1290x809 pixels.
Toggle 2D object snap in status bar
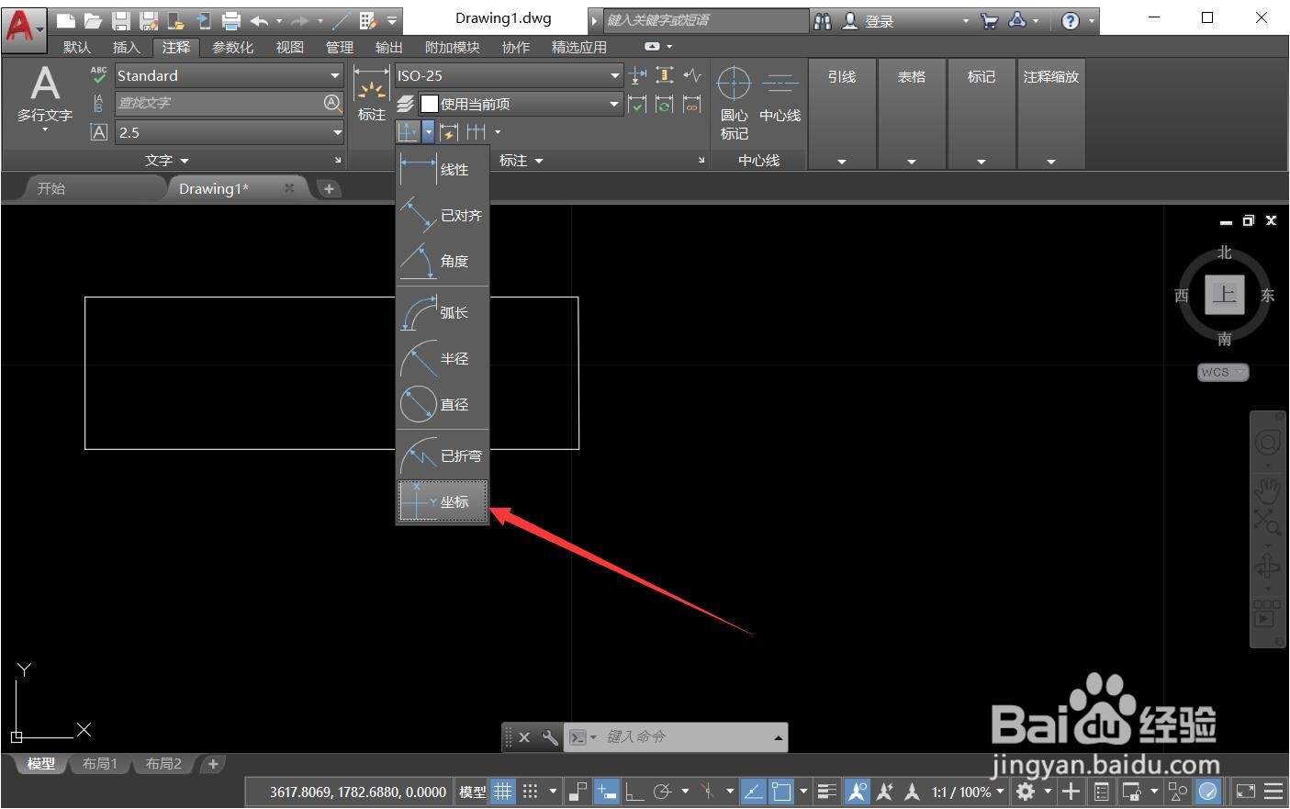click(x=780, y=791)
